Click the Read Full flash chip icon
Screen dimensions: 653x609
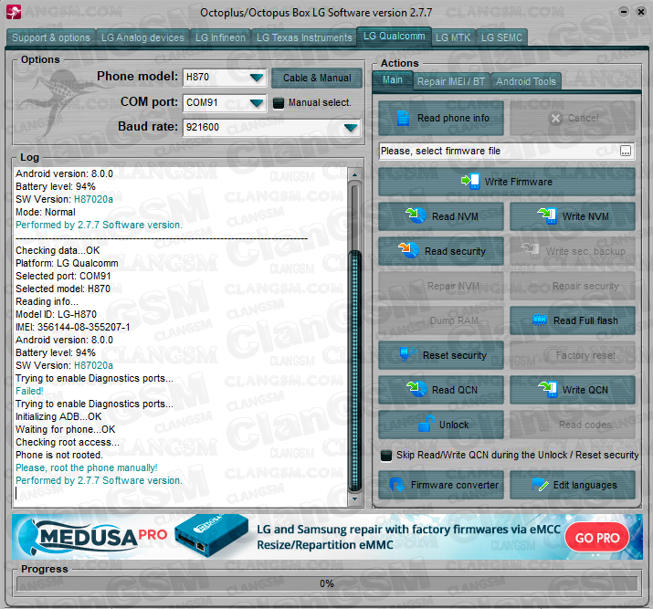tap(540, 320)
